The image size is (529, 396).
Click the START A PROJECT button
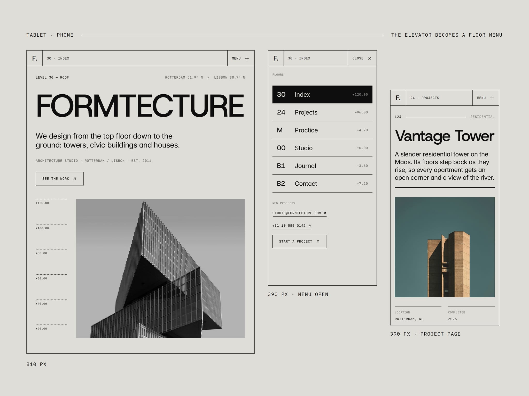pyautogui.click(x=300, y=242)
